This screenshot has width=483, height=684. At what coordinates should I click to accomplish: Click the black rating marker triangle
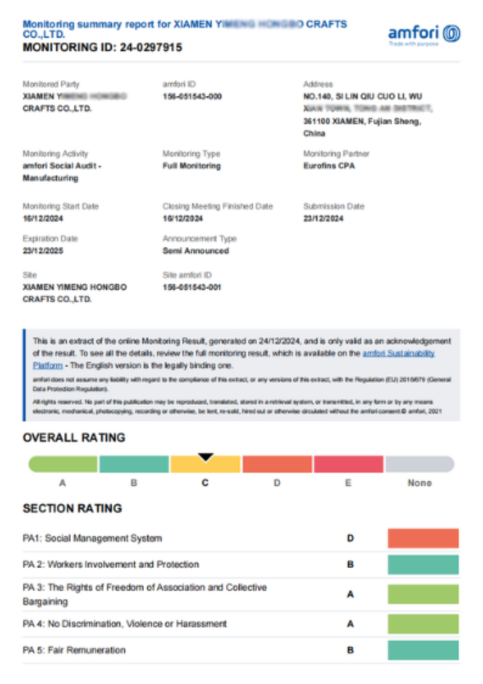tap(206, 457)
